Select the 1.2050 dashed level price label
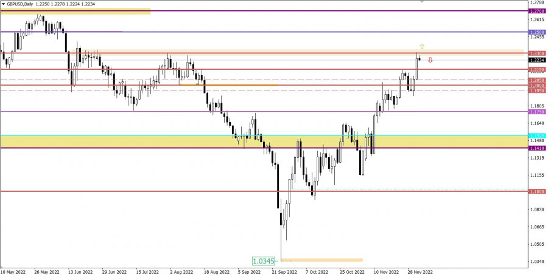 point(537,80)
